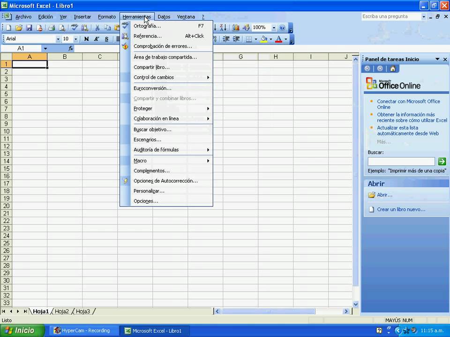Image resolution: width=450 pixels, height=337 pixels.
Task: Open the font size dropdown
Action: [76, 39]
